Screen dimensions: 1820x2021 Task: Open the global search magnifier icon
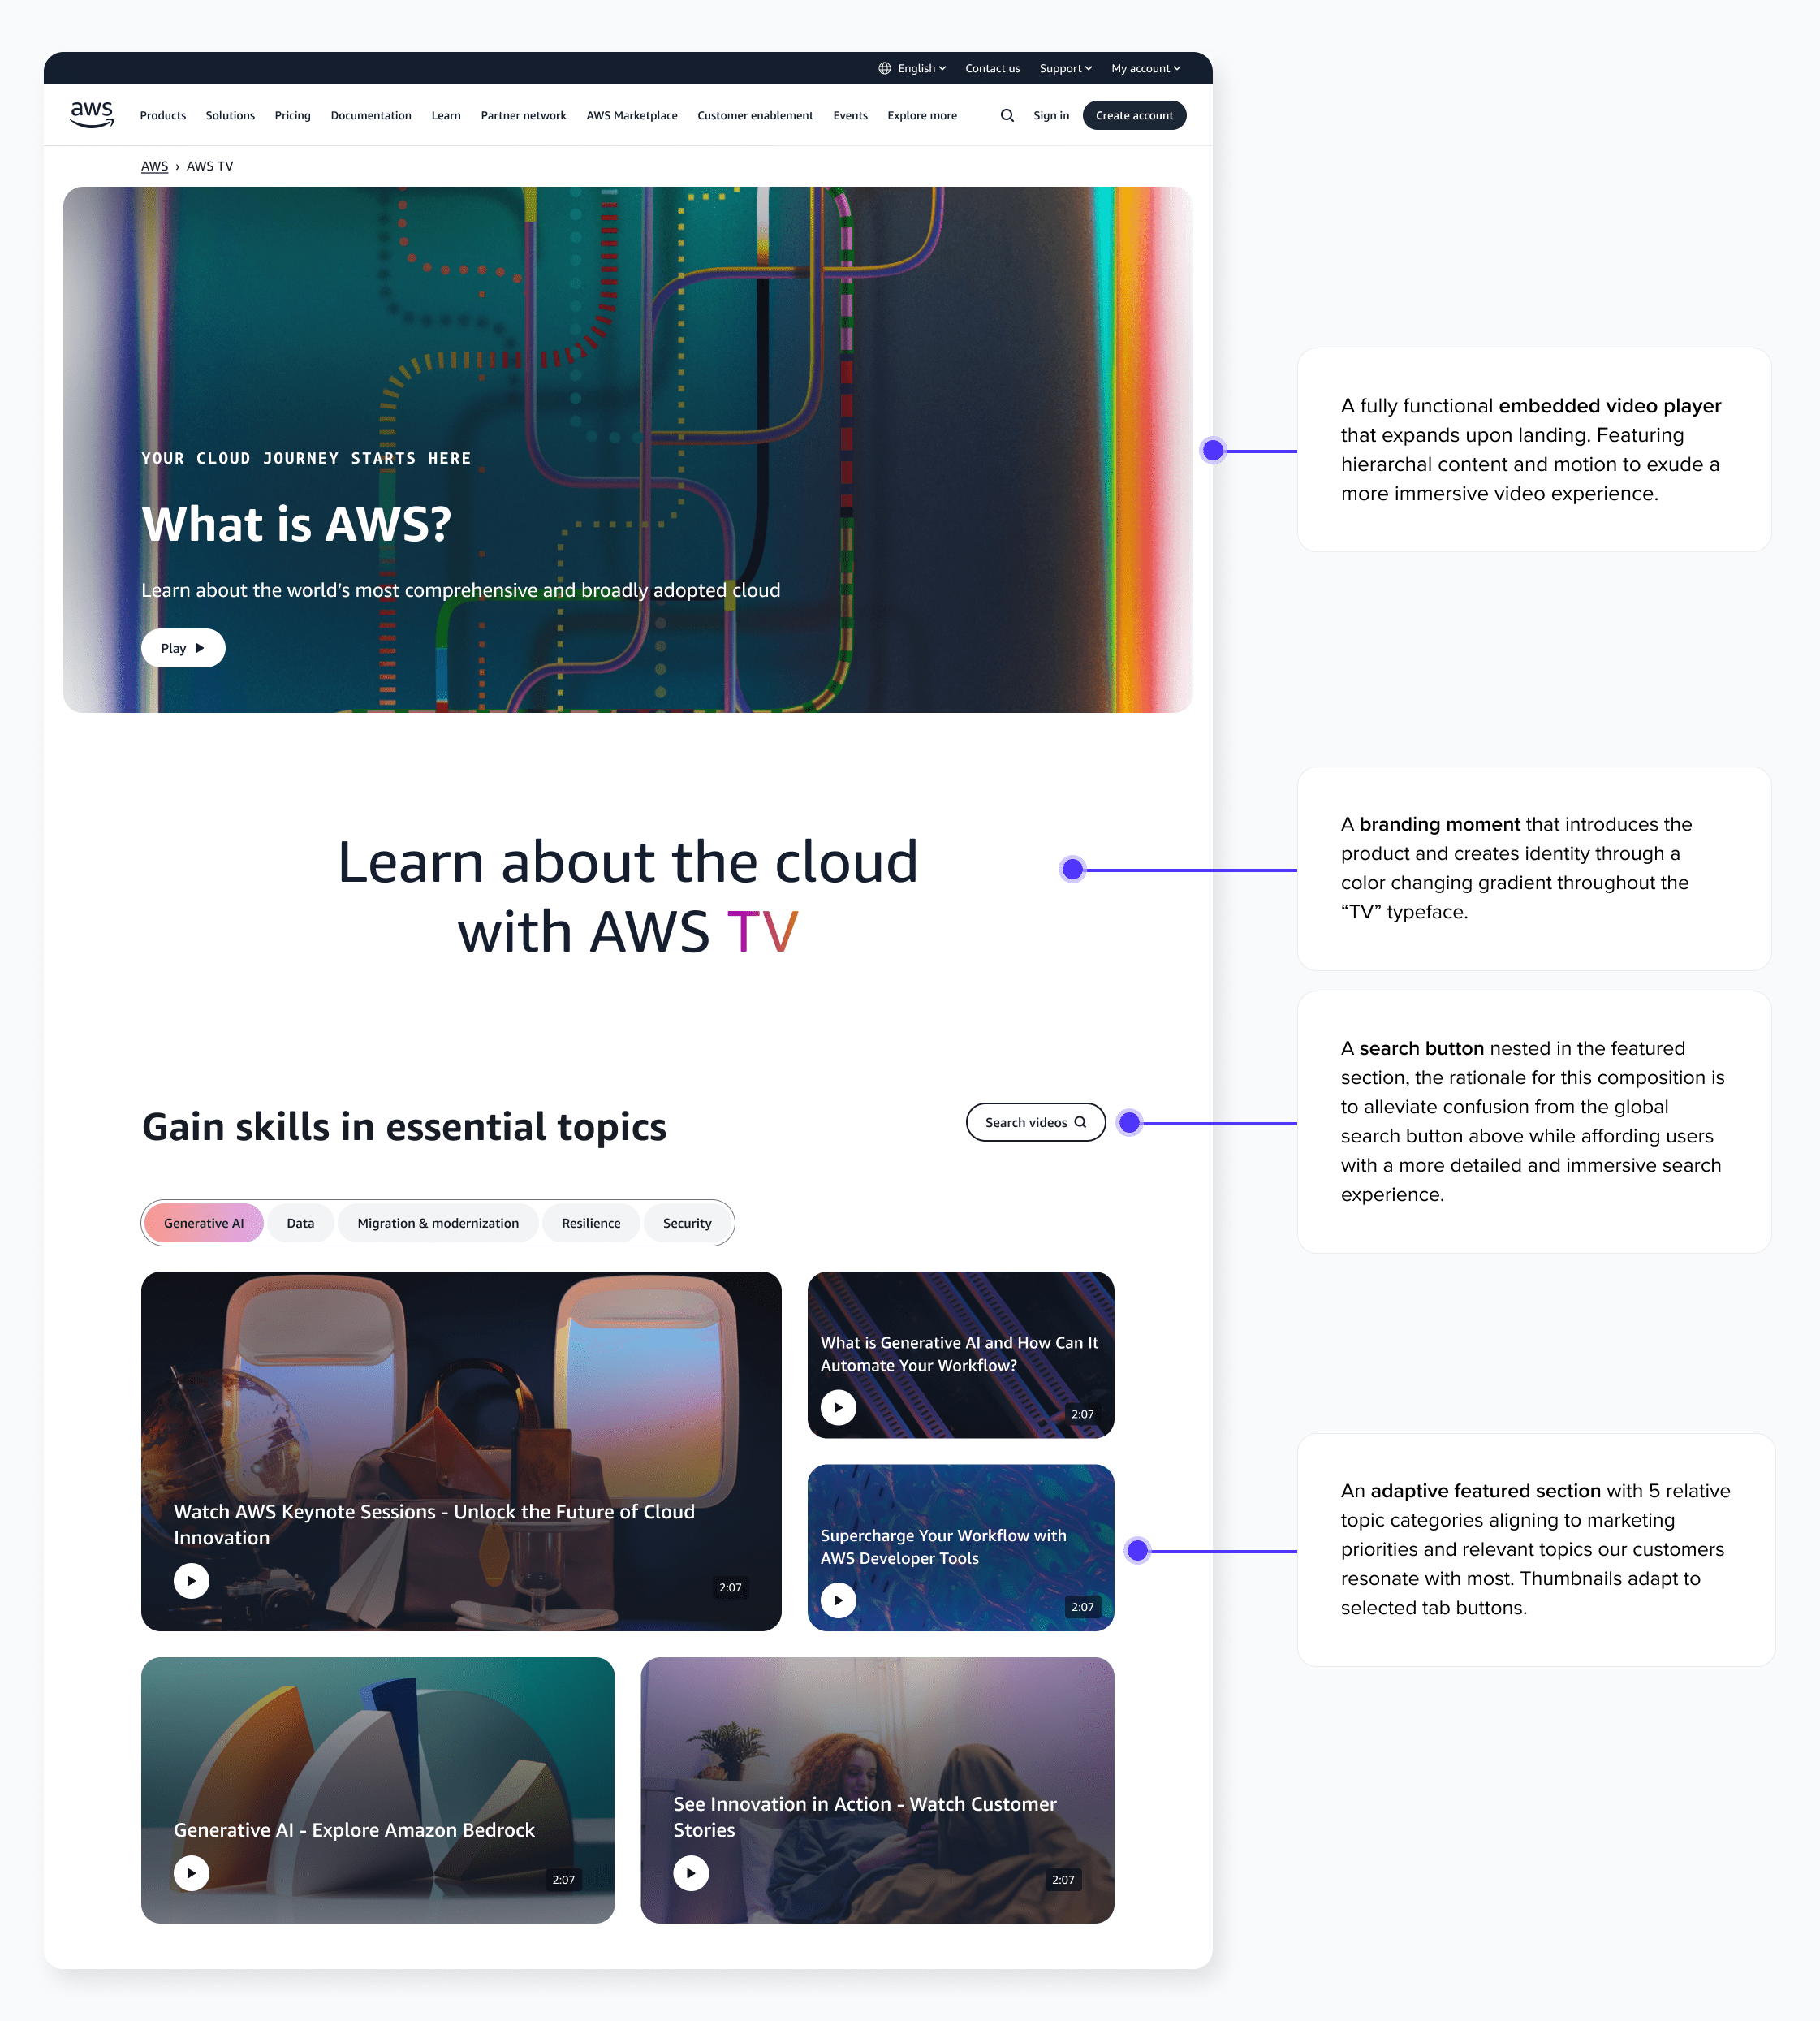click(x=1007, y=116)
